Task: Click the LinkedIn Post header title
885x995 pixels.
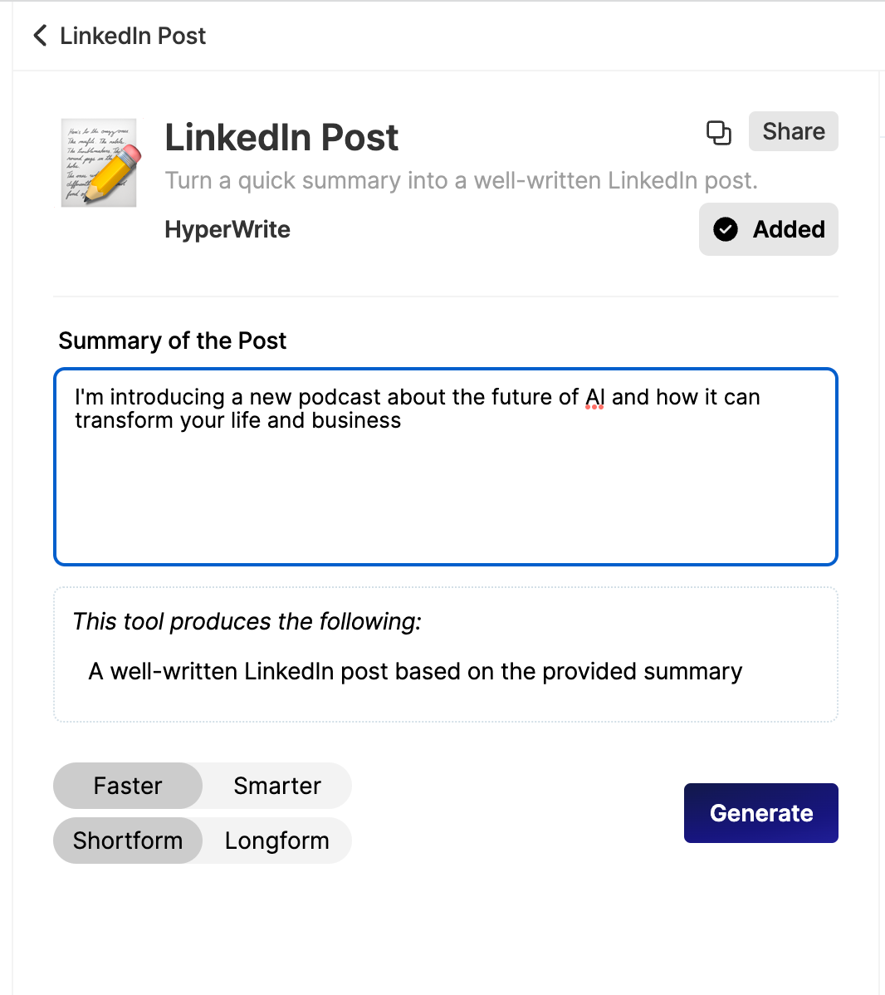Action: point(133,36)
